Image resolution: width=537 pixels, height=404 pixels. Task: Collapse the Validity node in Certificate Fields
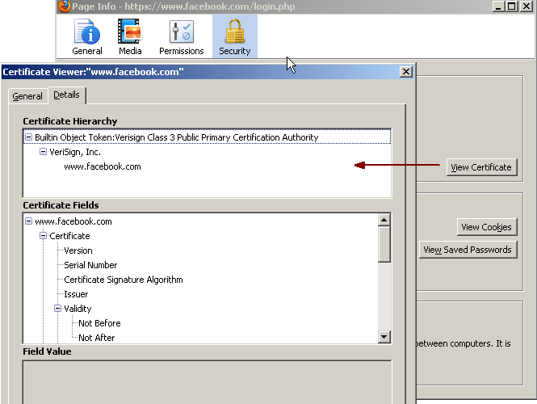(57, 309)
